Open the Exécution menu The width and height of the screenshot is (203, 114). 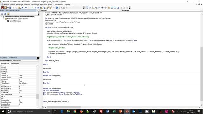click(x=43, y=5)
